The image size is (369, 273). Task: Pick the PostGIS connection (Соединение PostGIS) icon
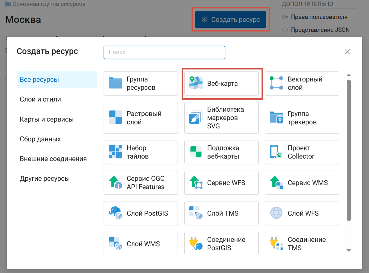195,244
